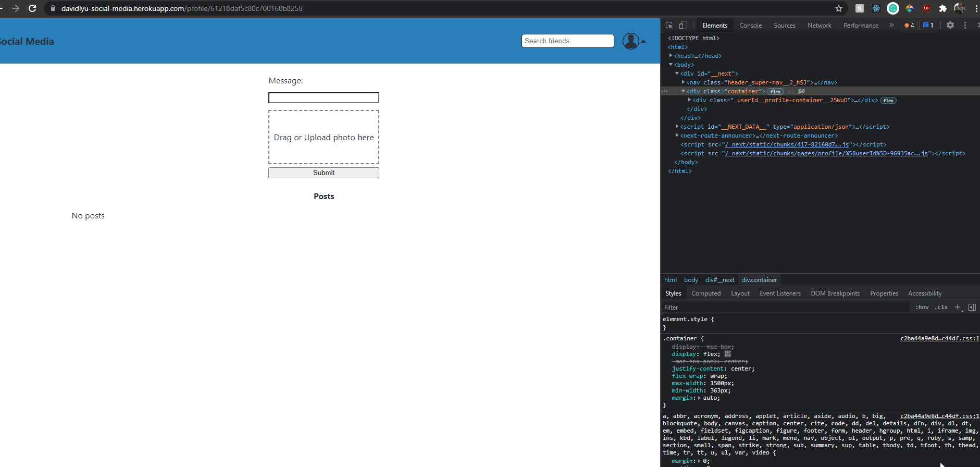Click the Social Media site title

coord(27,41)
